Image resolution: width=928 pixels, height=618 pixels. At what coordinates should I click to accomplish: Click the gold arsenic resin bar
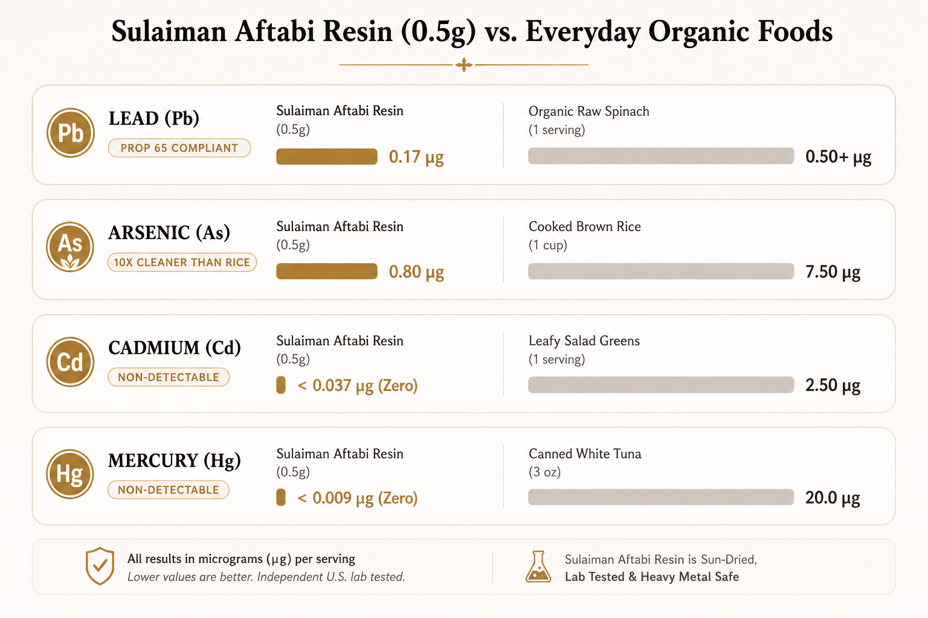point(327,272)
